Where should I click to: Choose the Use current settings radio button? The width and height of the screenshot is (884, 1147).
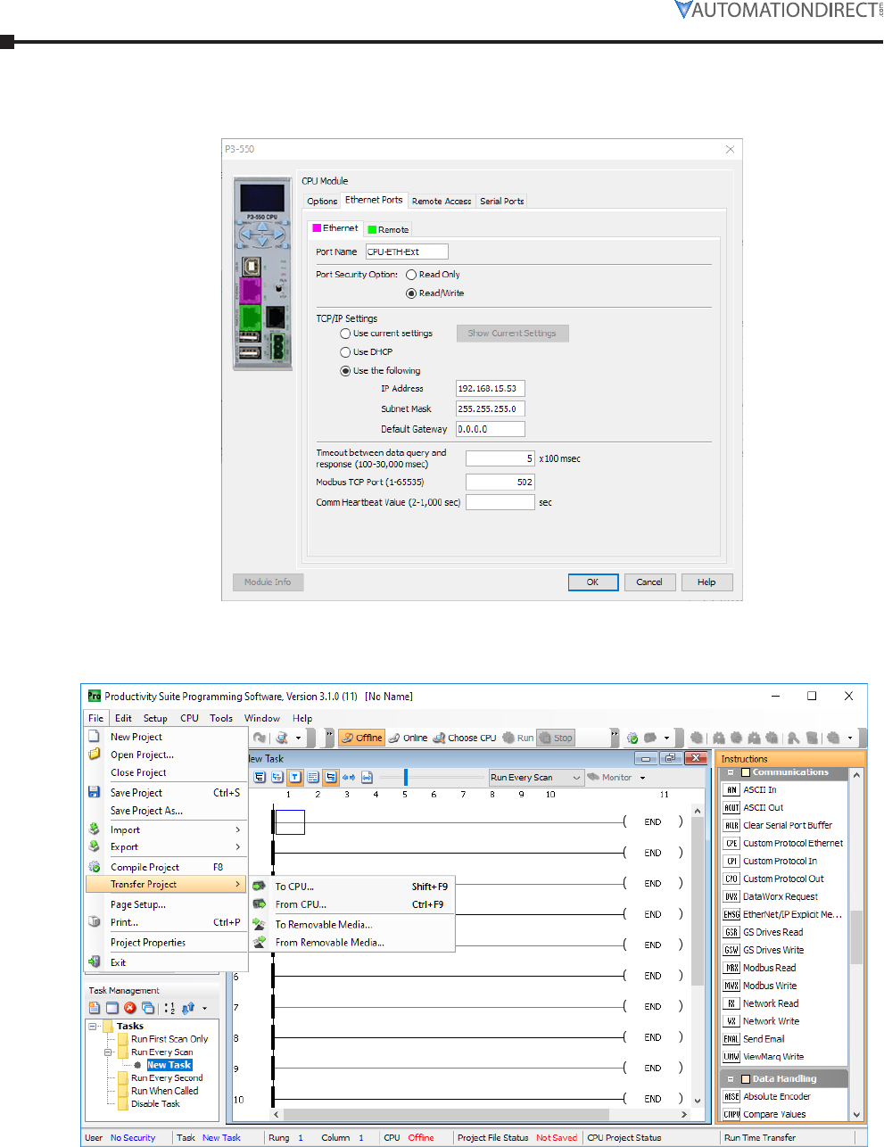tap(345, 334)
